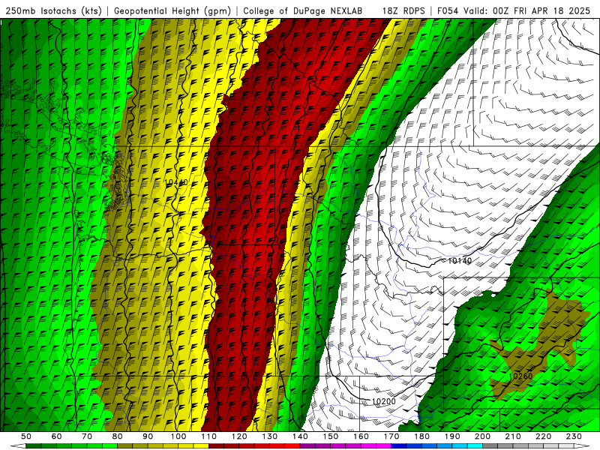600x450 pixels.
Task: Click the Geopotential Height (gpm) title text
Action: click(172, 11)
